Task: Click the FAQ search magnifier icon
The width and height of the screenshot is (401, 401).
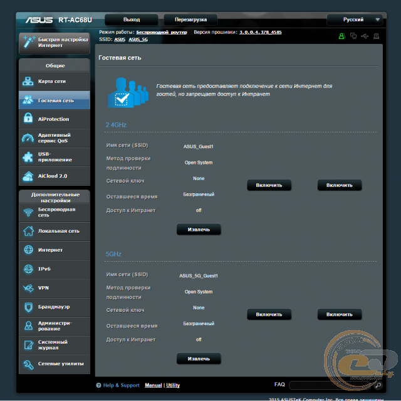Action: click(x=378, y=385)
